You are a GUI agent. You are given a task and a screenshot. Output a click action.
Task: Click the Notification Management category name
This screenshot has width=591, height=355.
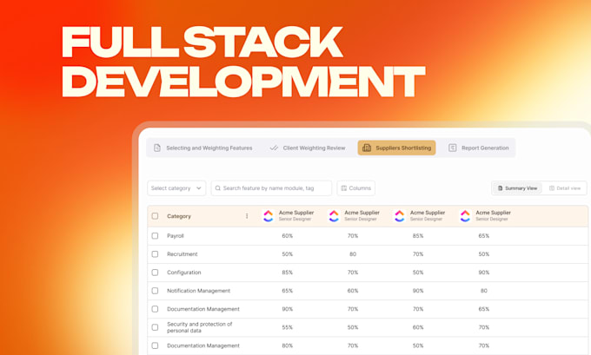coord(199,291)
